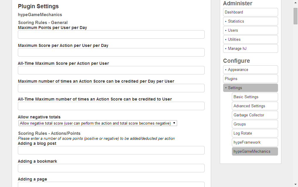Go to the Plugins page
298x187 pixels.
click(x=250, y=79)
